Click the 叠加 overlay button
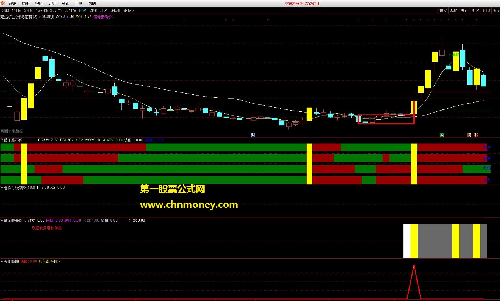This screenshot has height=301, width=500. 454,10
